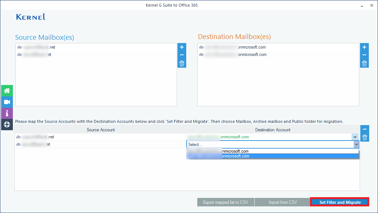Delete all destination mailboxes trash icon

[364, 64]
